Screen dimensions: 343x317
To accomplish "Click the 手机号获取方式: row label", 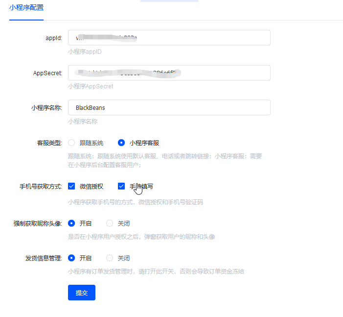I will (x=41, y=186).
